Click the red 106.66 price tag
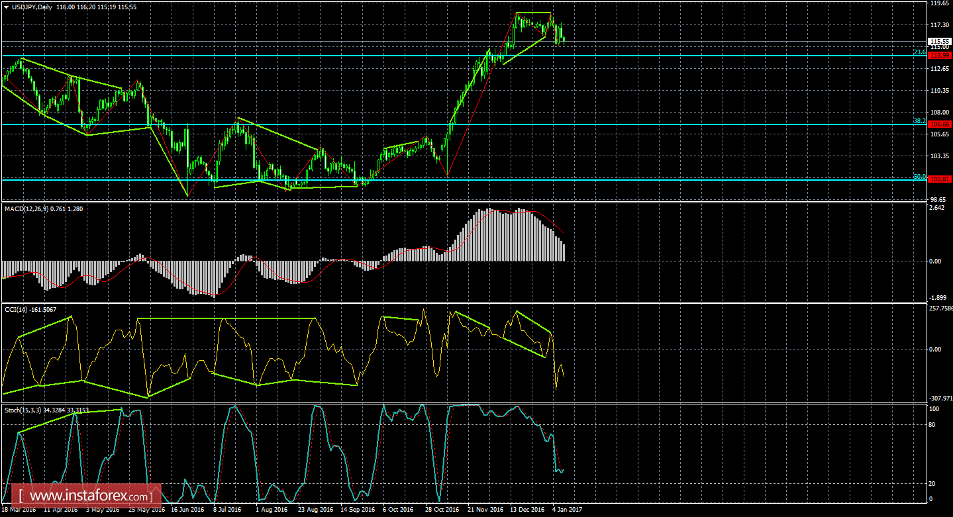Viewport: 953px width, 517px height. pos(939,124)
